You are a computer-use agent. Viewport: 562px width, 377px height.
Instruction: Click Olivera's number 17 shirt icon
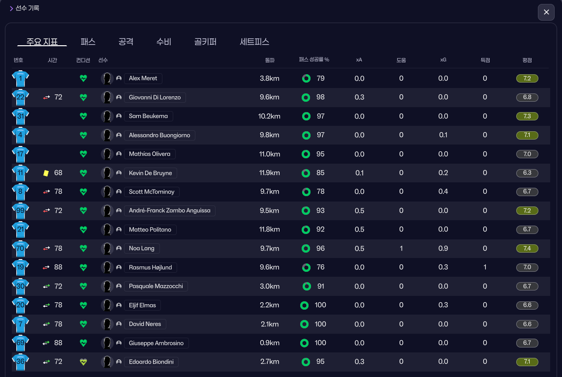[x=21, y=154]
